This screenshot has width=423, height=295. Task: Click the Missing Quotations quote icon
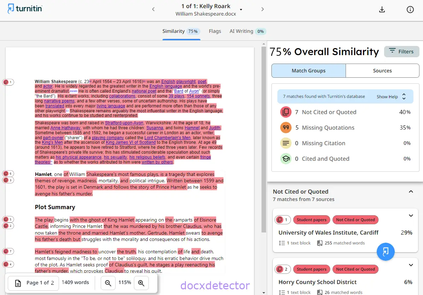pos(286,127)
